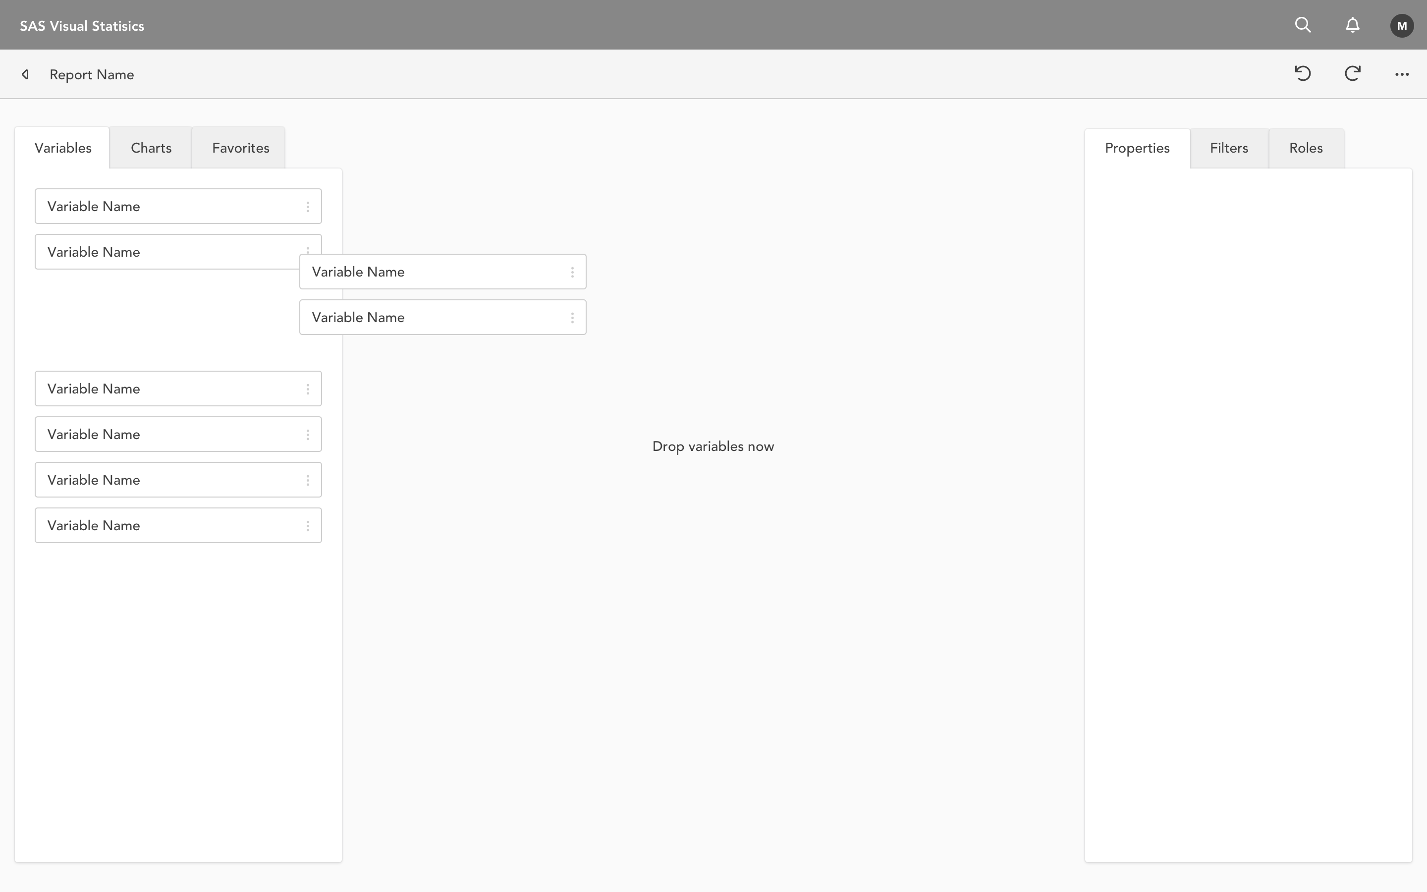Screen dimensions: 1427x892
Task: Click the search icon in the toolbar
Action: pos(1303,25)
